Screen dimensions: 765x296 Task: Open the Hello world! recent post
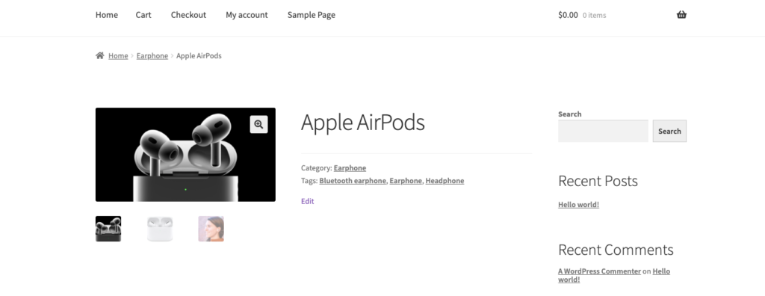point(579,205)
